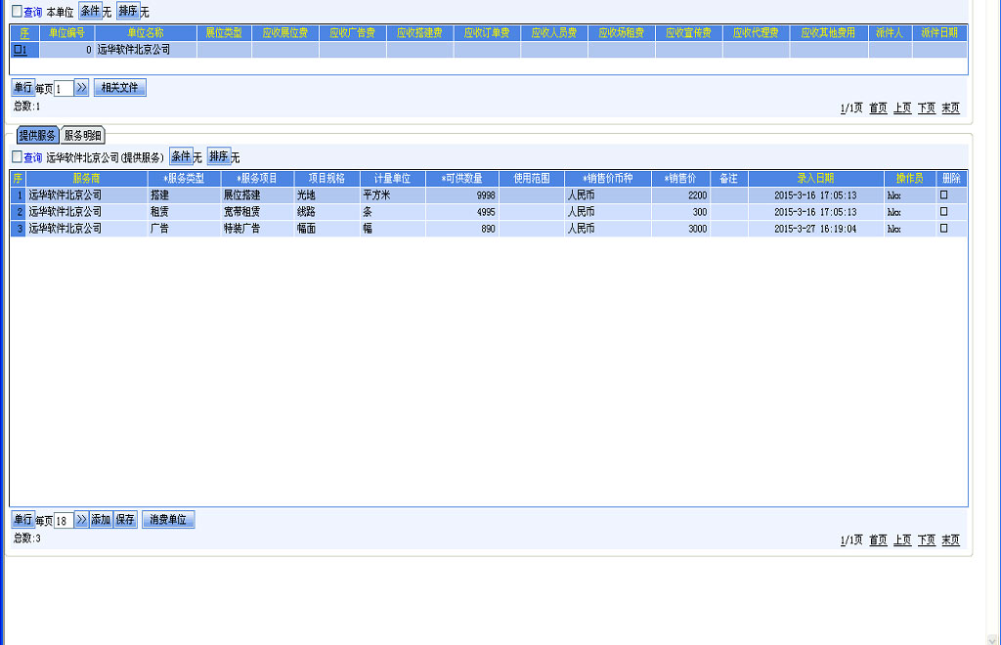Check 删除 box for the 租赁 service row
Screen dimensions: 1001x645
coord(943,212)
